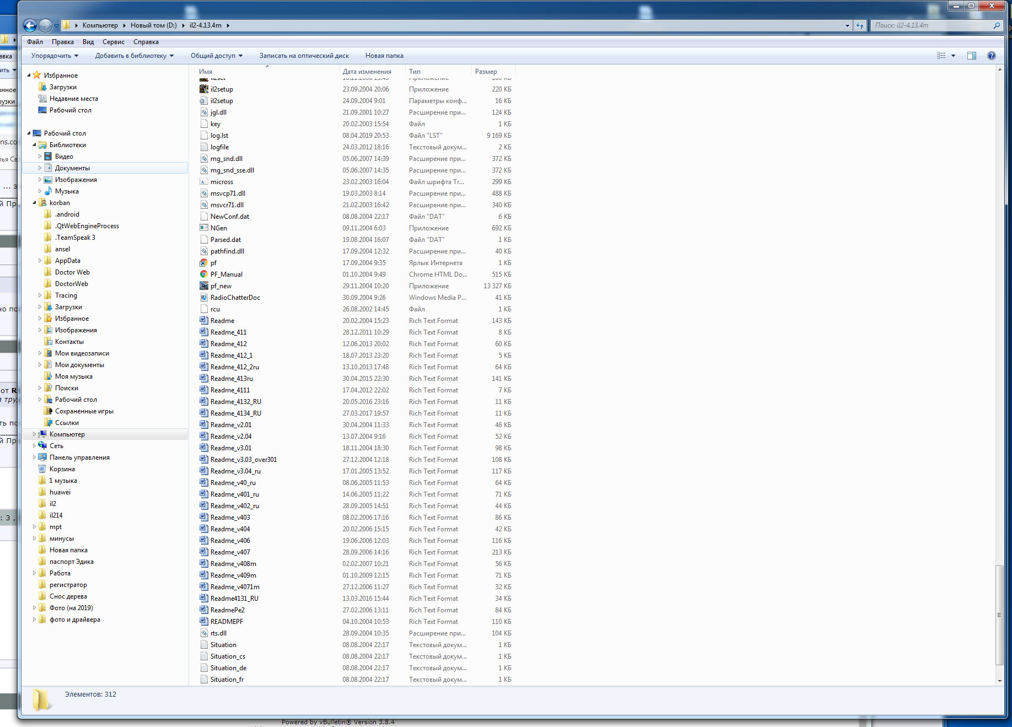Image resolution: width=1012 pixels, height=727 pixels.
Task: Open the Правка menu
Action: pyautogui.click(x=63, y=42)
